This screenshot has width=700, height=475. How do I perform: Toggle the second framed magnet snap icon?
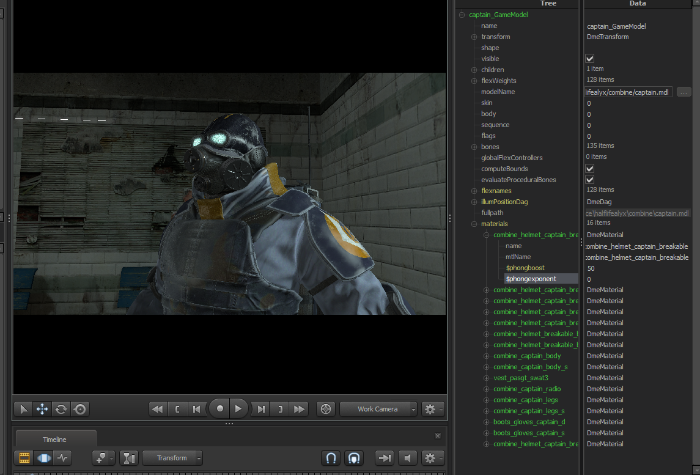click(x=354, y=458)
